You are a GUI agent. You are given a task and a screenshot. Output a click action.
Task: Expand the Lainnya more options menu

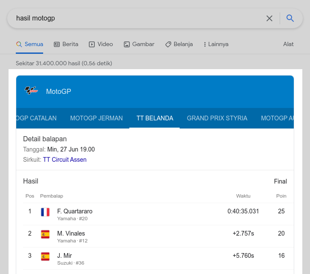click(x=216, y=44)
